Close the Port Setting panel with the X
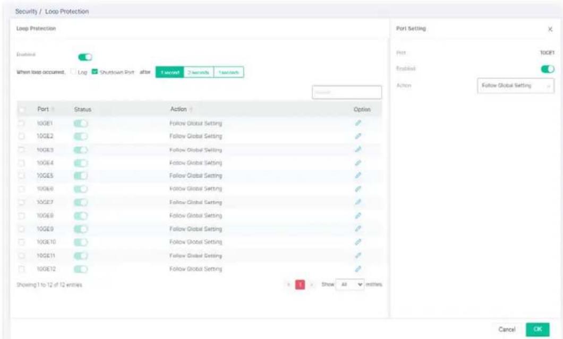 [x=550, y=29]
